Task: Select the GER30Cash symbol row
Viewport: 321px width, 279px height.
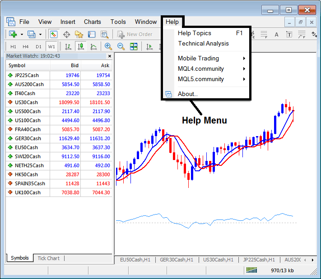Action: pos(59,138)
